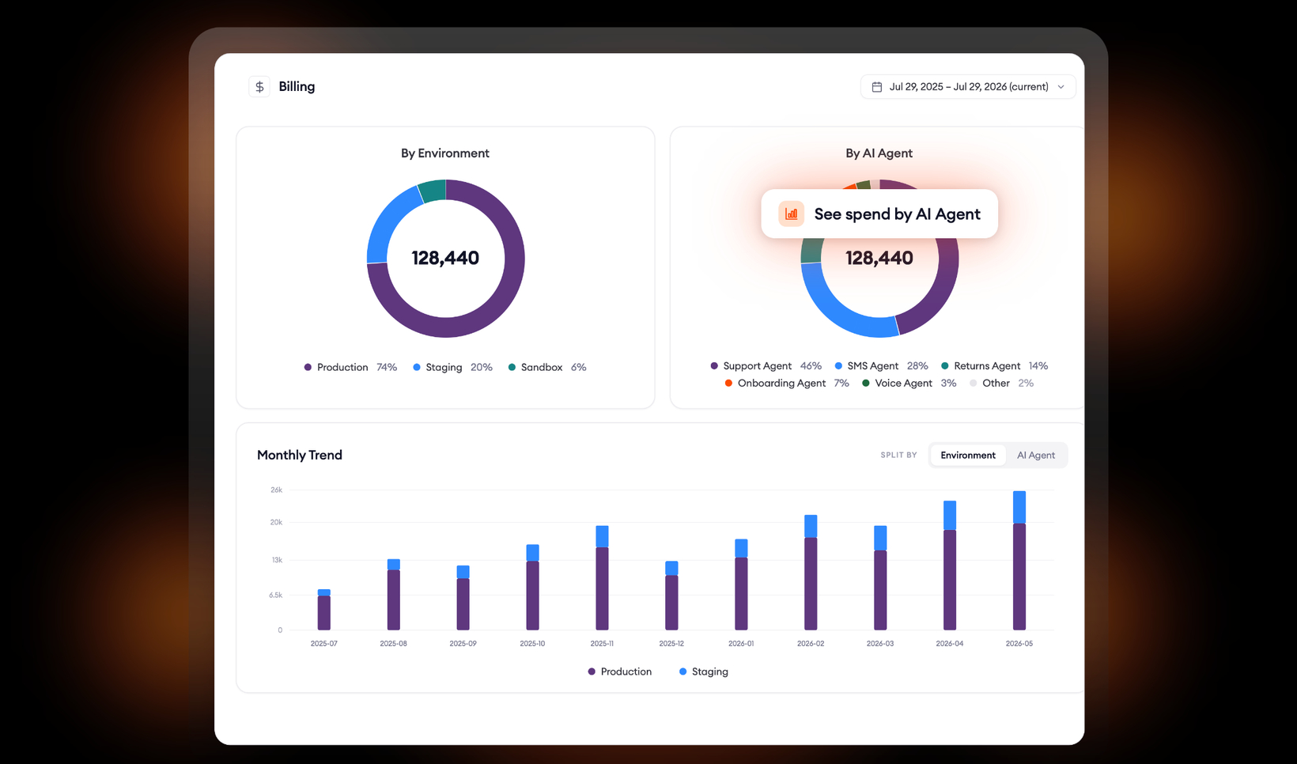Screen dimensions: 1297x764
Task: Click the green Voice Agent legend dot
Action: 866,383
